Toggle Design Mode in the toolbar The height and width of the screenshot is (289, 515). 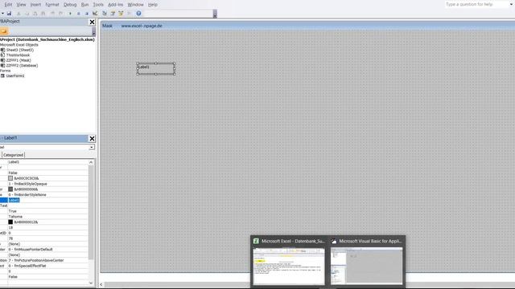click(95, 14)
